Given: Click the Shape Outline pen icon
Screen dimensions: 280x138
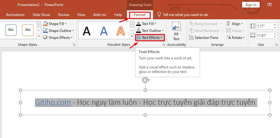Looking at the screenshot, I should (x=45, y=30).
